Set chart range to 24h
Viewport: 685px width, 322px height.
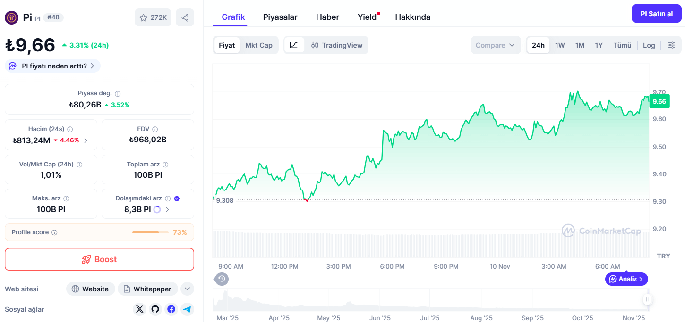538,45
